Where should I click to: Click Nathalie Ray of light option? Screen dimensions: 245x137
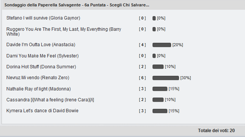(x=38, y=89)
